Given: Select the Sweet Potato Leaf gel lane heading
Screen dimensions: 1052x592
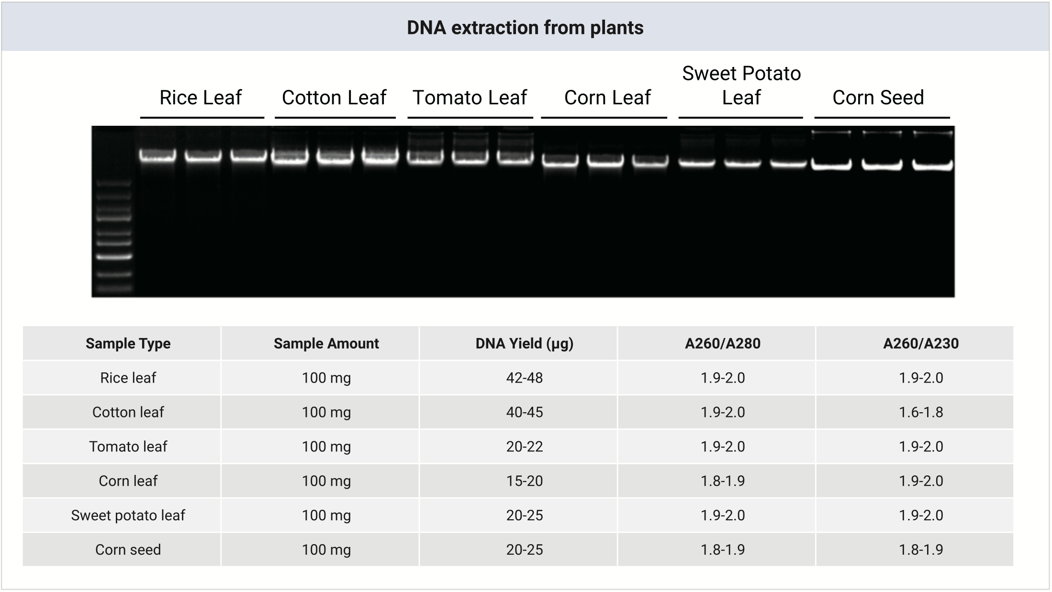Looking at the screenshot, I should (741, 86).
